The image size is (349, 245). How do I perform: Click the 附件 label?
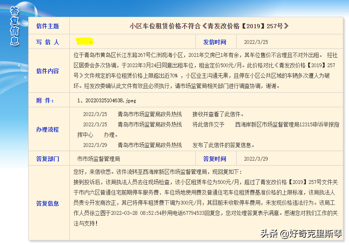click(x=45, y=100)
